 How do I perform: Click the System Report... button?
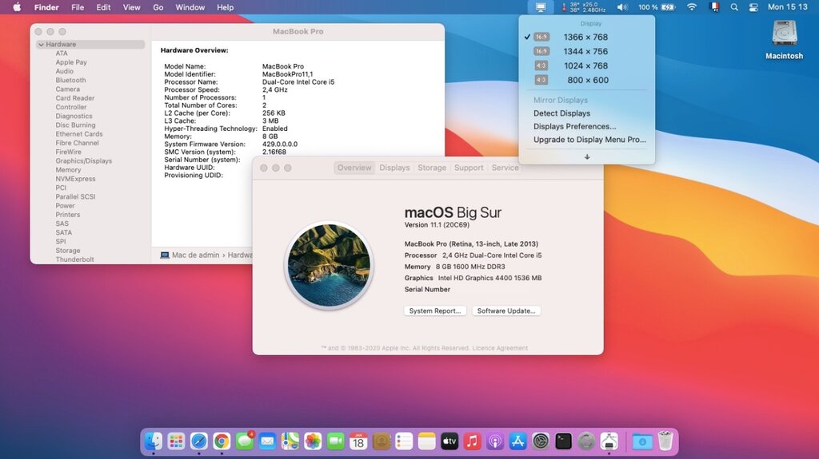tap(434, 311)
